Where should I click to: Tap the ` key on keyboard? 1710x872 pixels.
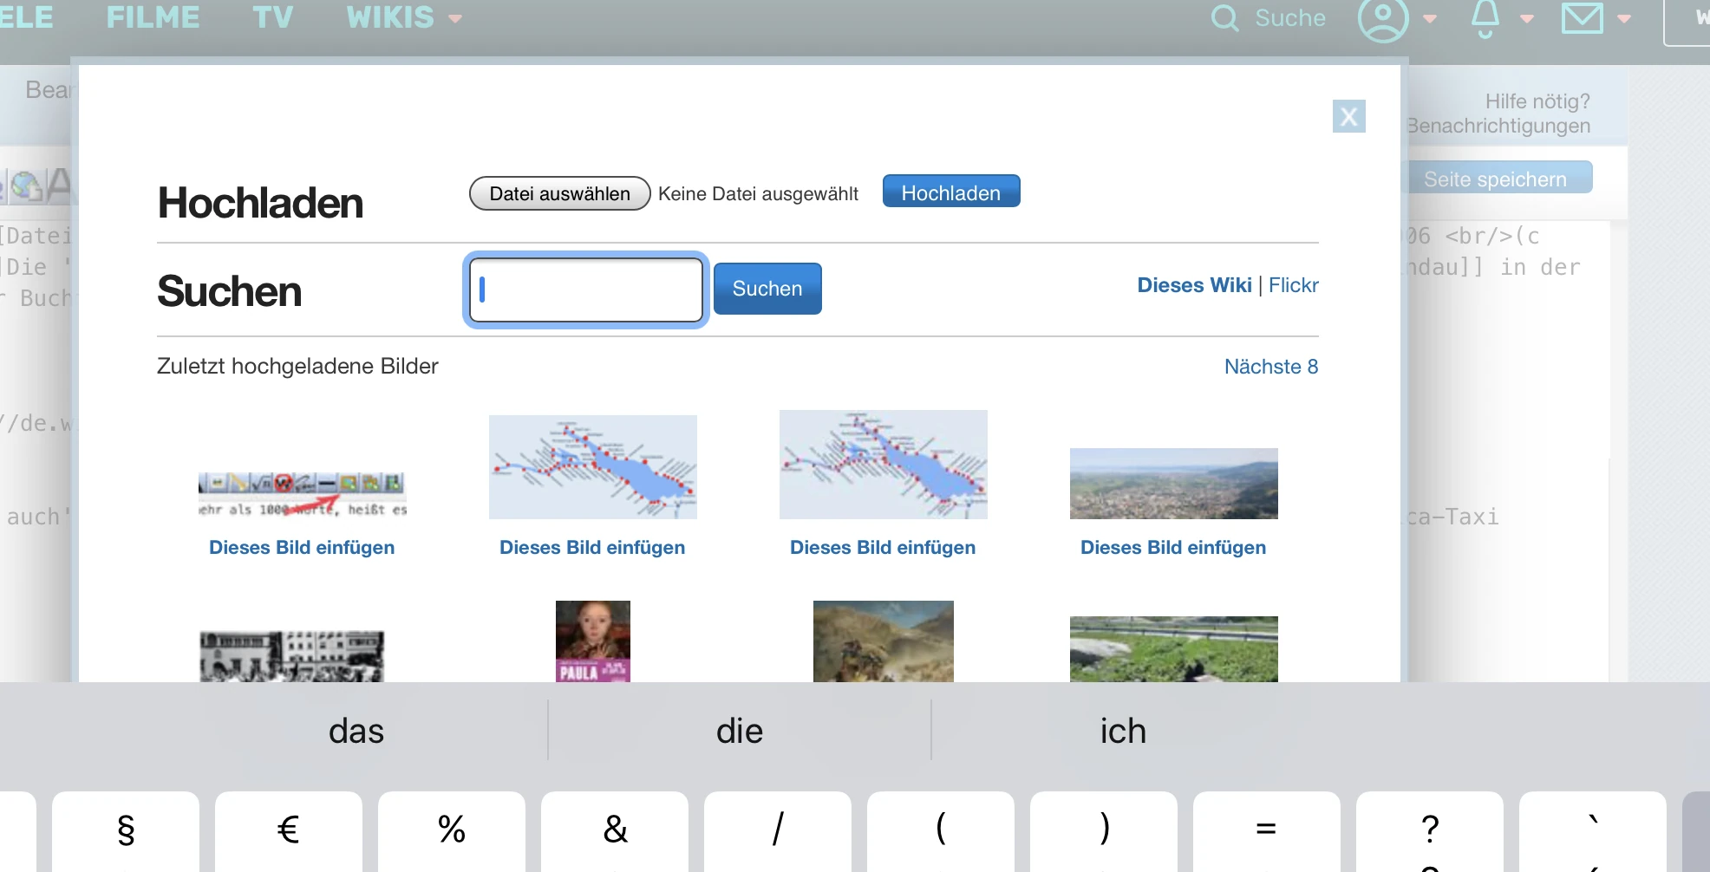(1593, 831)
